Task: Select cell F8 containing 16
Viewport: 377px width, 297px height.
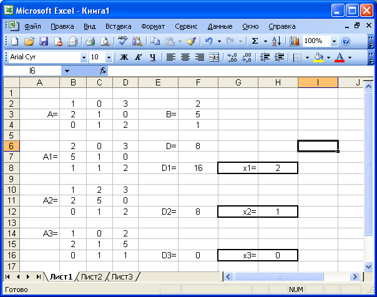Action: tap(198, 168)
